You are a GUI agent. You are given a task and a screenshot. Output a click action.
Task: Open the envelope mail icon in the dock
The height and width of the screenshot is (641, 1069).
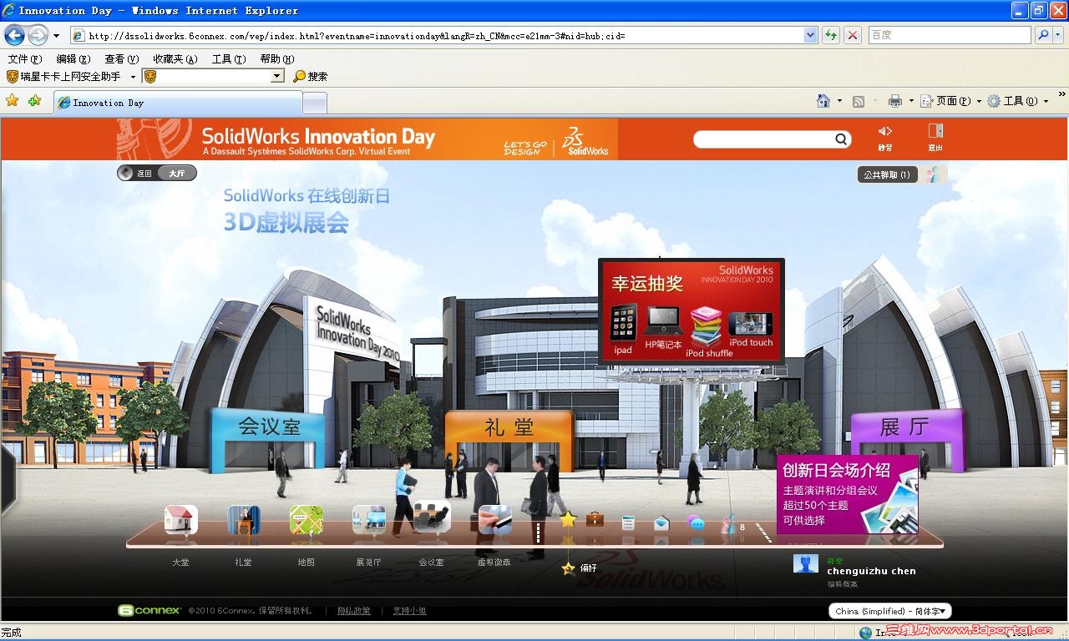click(x=661, y=523)
